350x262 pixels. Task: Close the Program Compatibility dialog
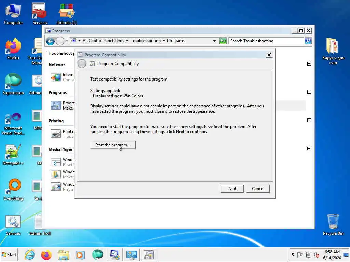click(269, 55)
